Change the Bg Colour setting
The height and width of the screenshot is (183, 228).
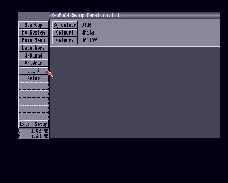[x=65, y=25]
